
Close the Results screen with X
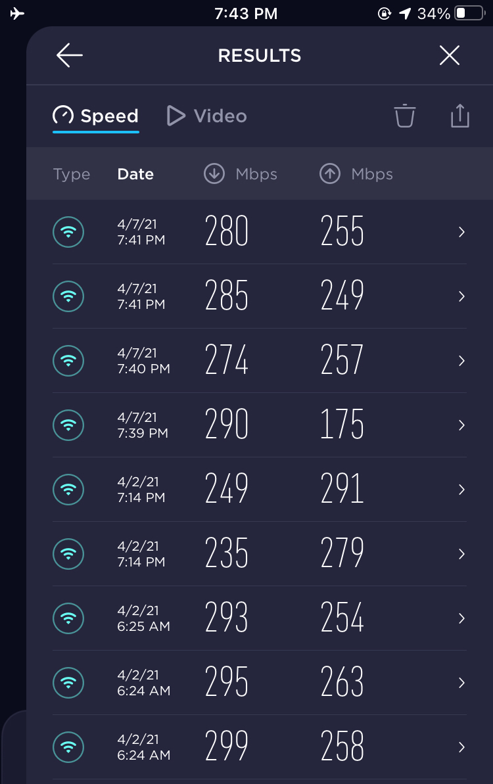click(x=450, y=56)
